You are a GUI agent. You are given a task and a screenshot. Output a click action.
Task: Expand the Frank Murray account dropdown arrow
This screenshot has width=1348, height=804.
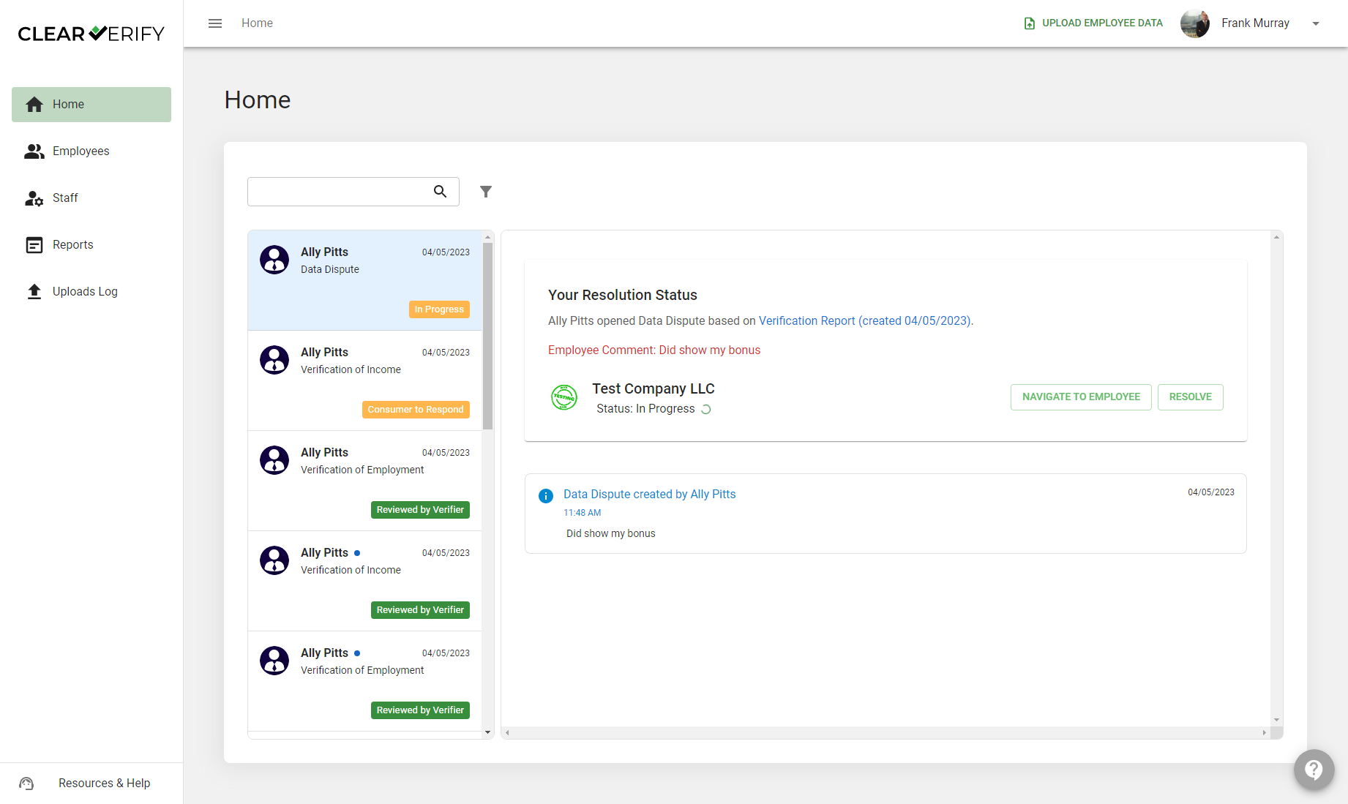[1316, 23]
